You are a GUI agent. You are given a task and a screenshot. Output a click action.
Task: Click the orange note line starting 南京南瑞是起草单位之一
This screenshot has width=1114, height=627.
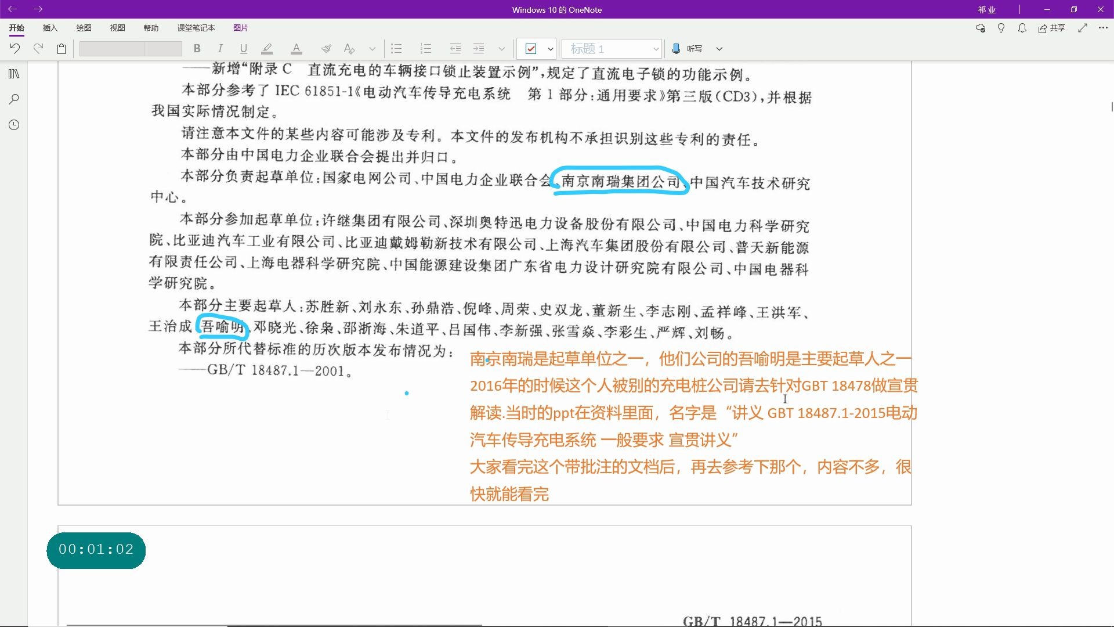tap(690, 359)
